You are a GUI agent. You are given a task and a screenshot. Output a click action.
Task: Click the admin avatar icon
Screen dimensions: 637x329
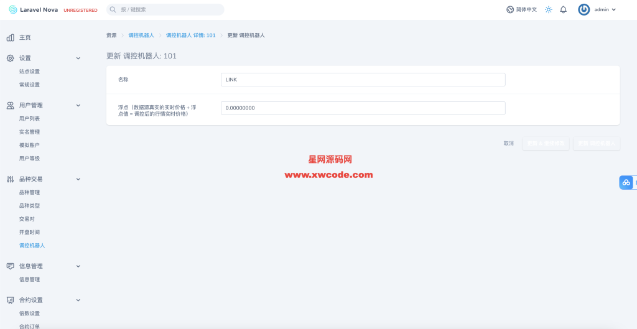[x=584, y=9]
